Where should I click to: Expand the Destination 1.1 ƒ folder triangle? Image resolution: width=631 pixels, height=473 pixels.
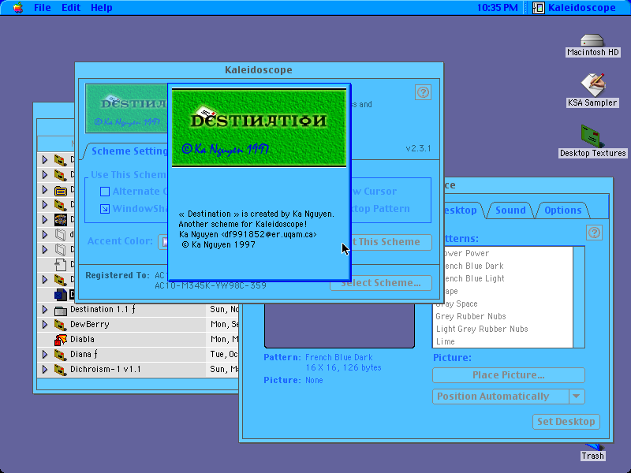coord(45,310)
